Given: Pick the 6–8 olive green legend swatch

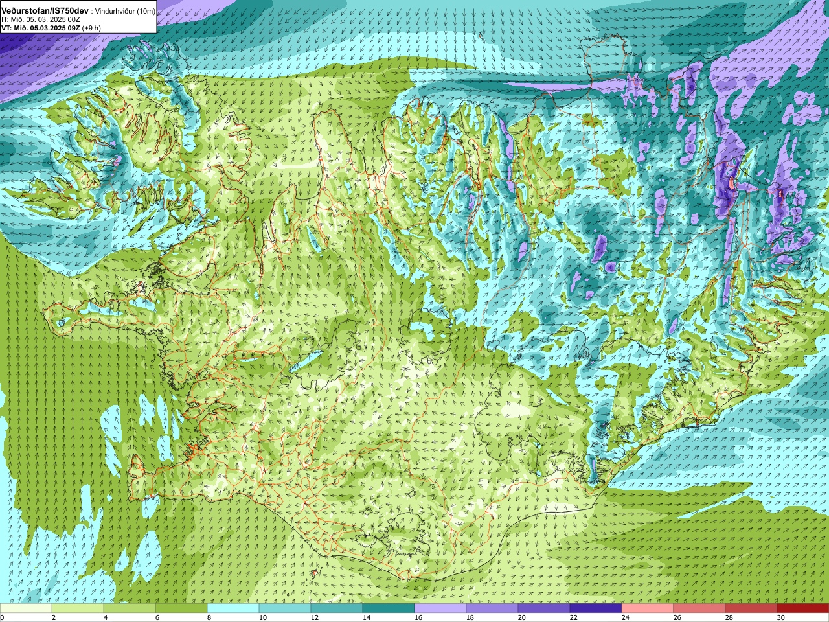Looking at the screenshot, I should point(181,608).
